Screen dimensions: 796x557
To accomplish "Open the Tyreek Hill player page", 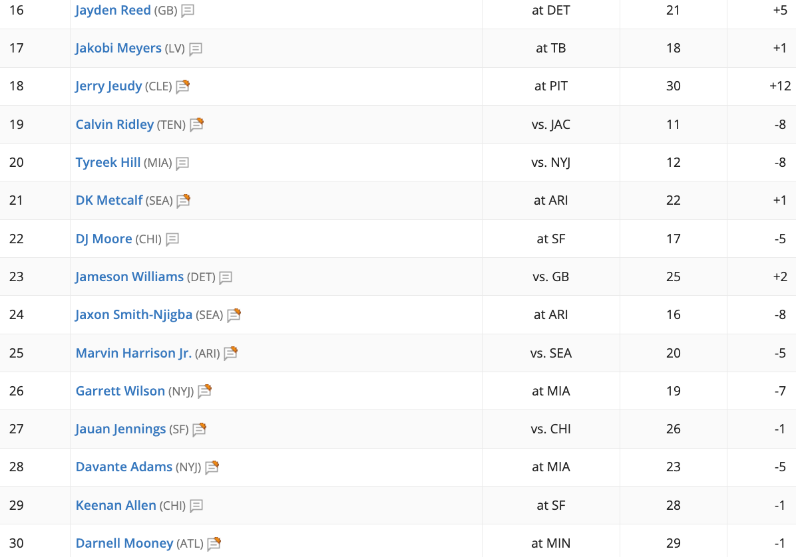I will pyautogui.click(x=108, y=162).
